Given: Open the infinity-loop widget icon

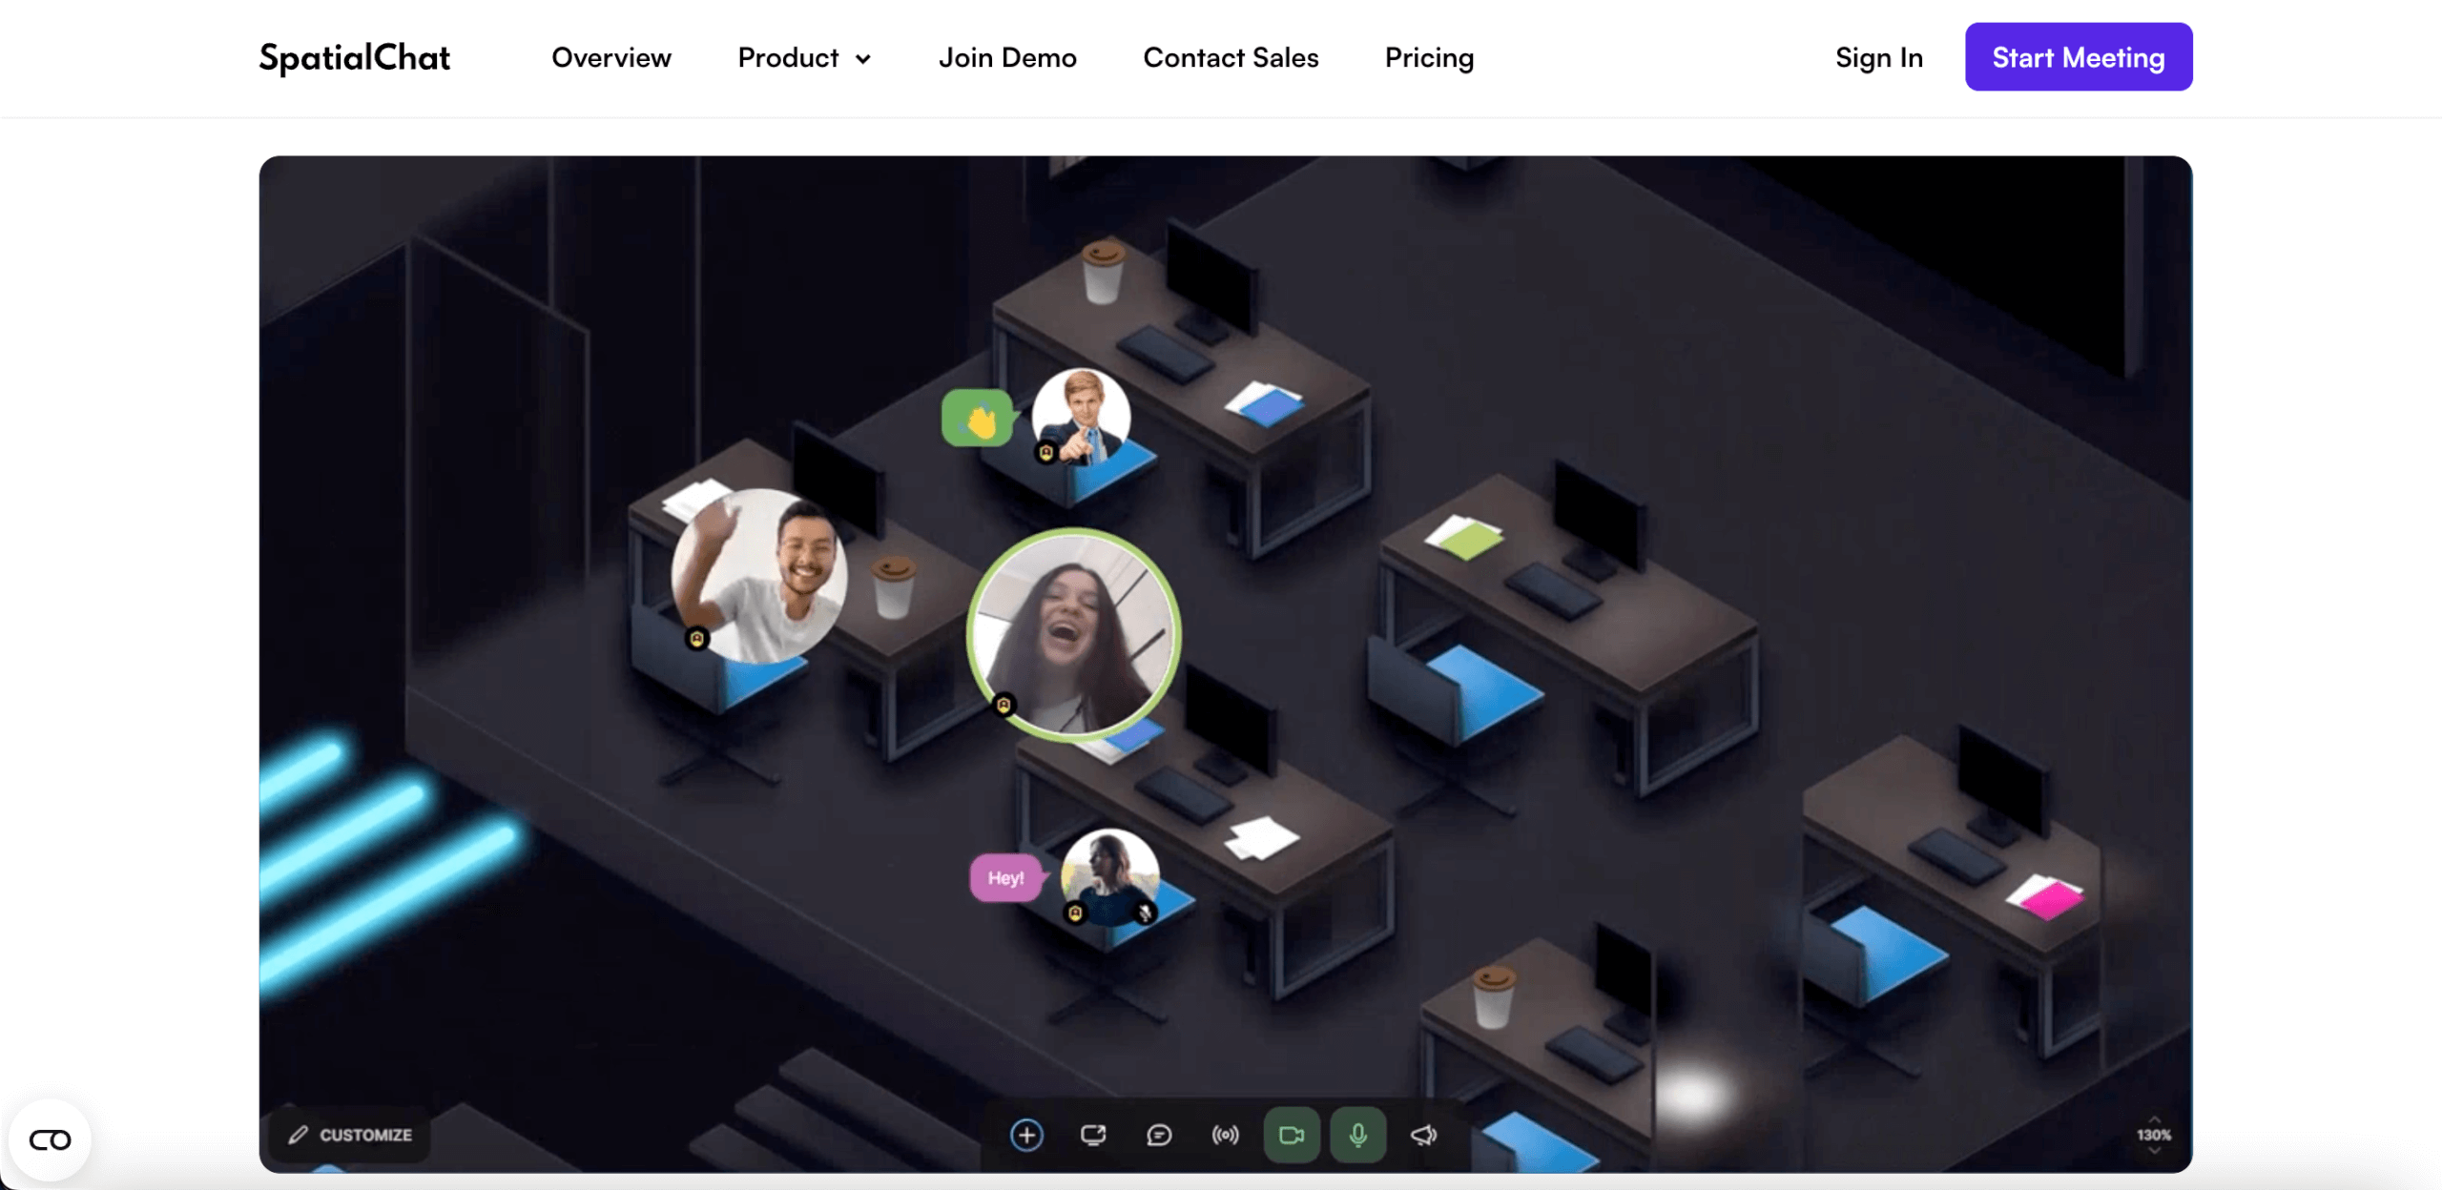Looking at the screenshot, I should coord(50,1139).
